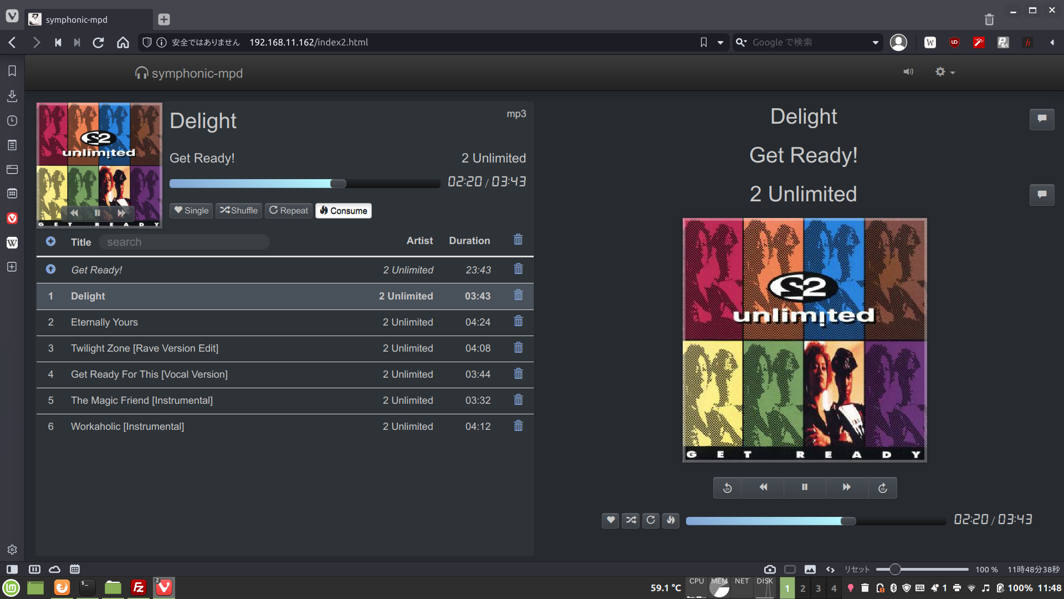Switch to workspace 2 in taskbar
Image resolution: width=1064 pixels, height=599 pixels.
pos(802,588)
